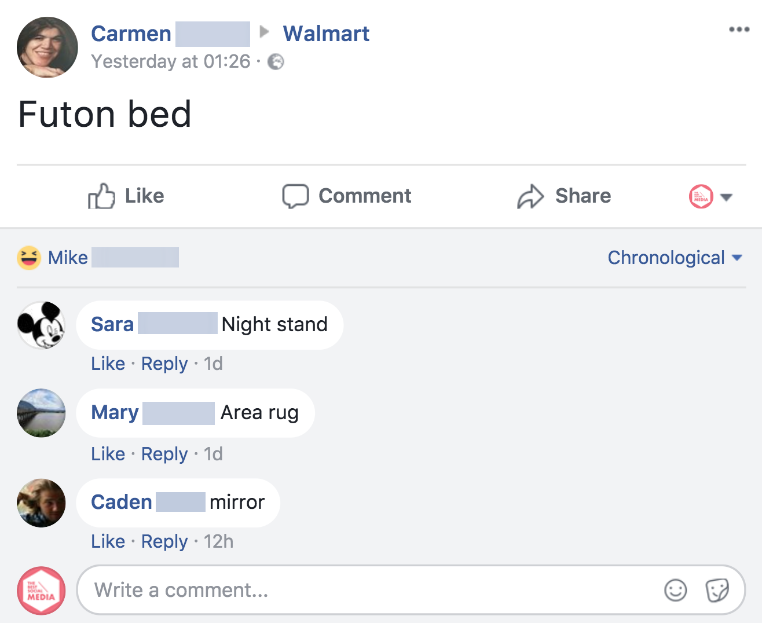Image resolution: width=762 pixels, height=623 pixels.
Task: Open Carmen's profile name link
Action: click(131, 34)
